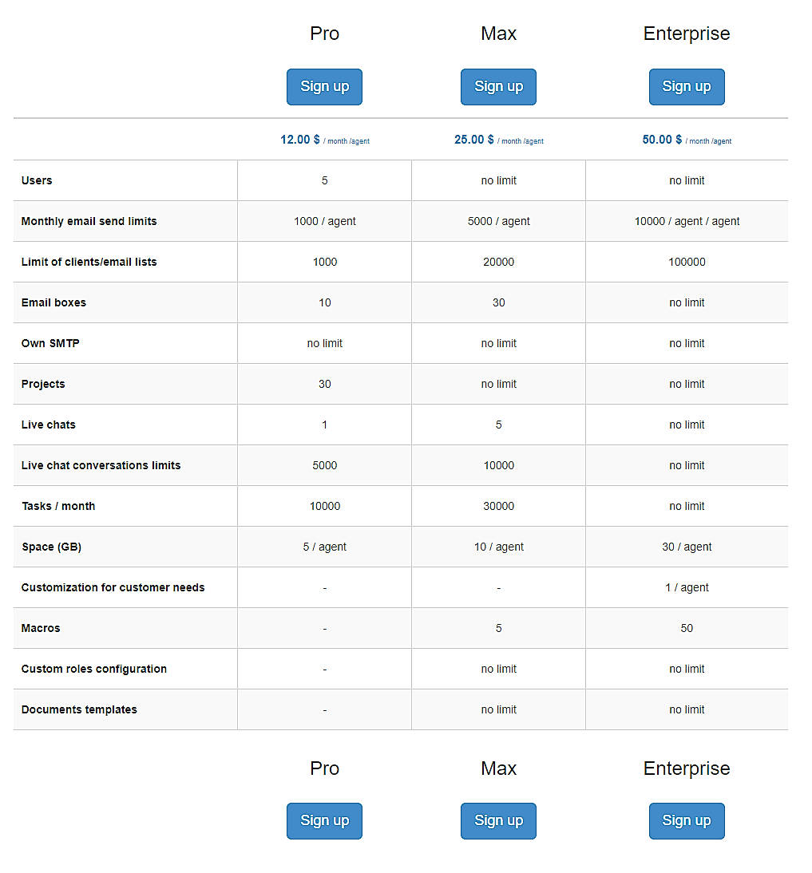Click the bottom Sign up button for Max
The height and width of the screenshot is (873, 812).
coord(498,820)
